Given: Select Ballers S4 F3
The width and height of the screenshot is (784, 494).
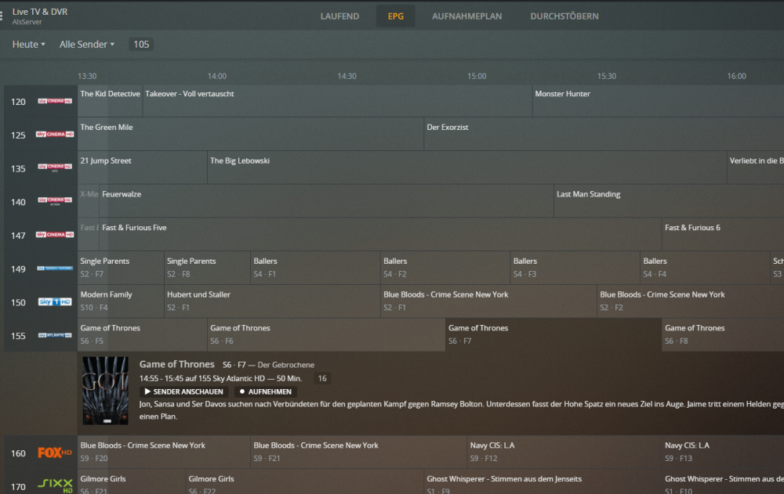Looking at the screenshot, I should [575, 269].
